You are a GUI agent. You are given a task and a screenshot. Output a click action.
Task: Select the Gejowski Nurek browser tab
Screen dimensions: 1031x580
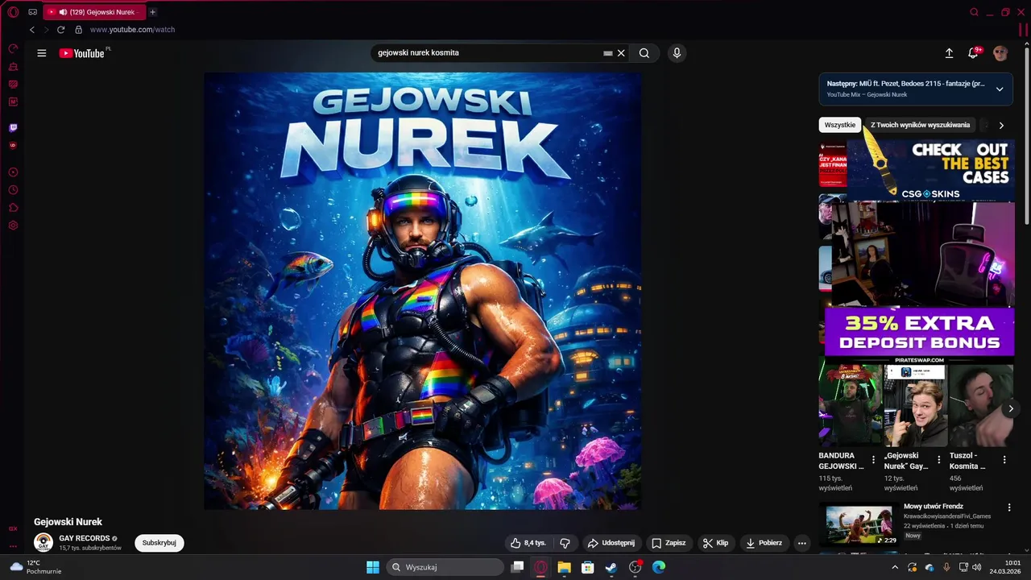(x=94, y=12)
